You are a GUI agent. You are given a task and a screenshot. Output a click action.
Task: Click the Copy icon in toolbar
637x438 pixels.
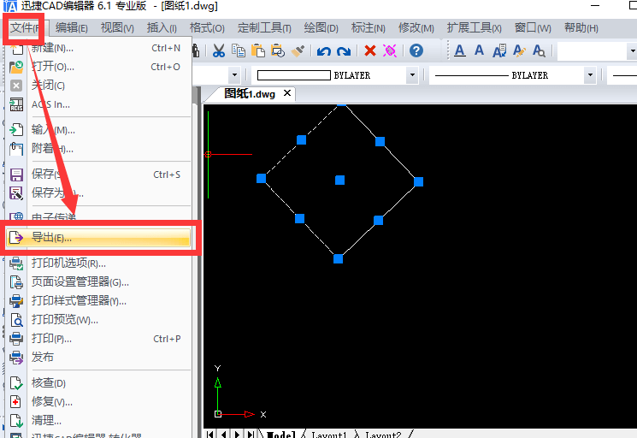pyautogui.click(x=239, y=50)
